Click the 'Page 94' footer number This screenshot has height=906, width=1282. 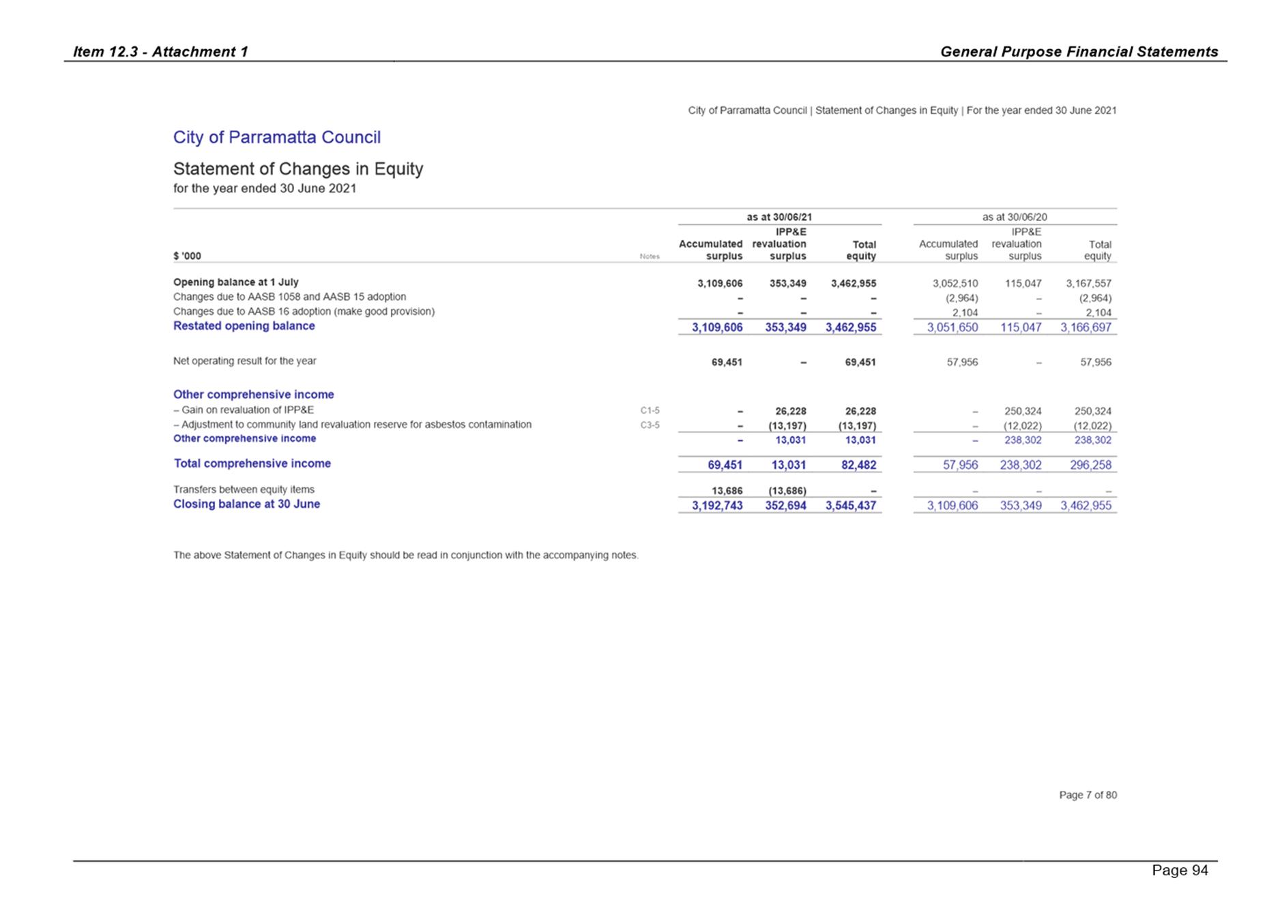point(1180,871)
